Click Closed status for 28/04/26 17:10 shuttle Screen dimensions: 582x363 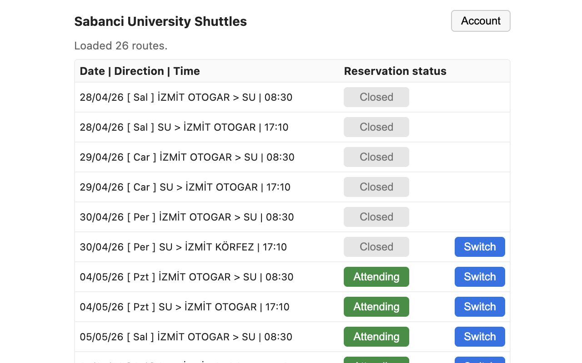coord(376,127)
